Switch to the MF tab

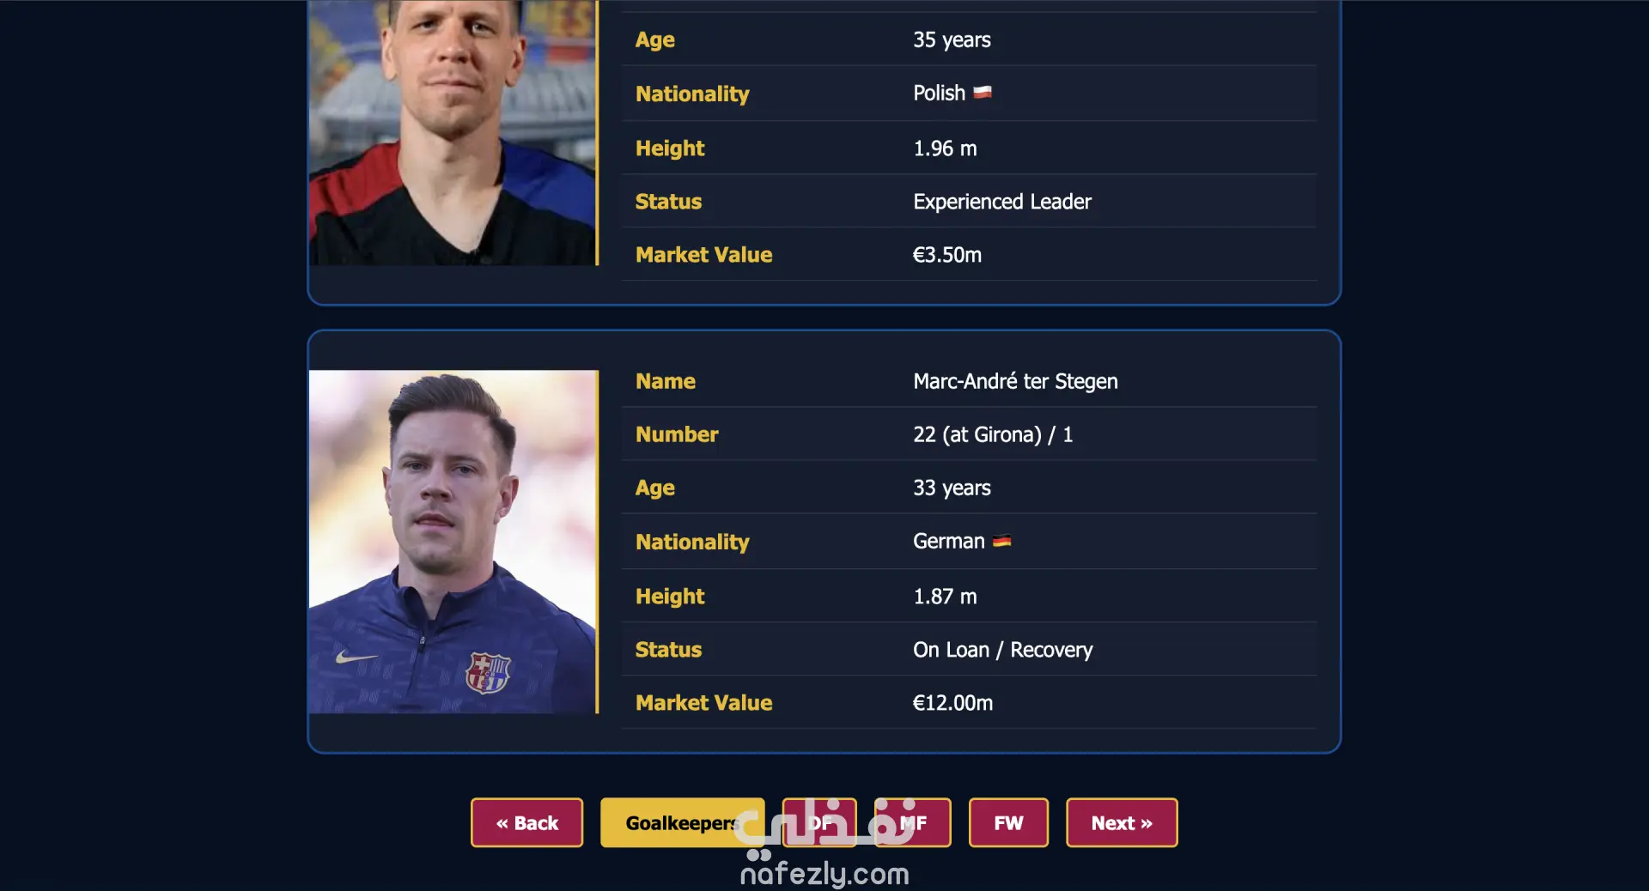tap(912, 822)
